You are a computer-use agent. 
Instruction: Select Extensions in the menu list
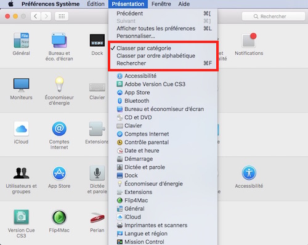[x=163, y=192]
